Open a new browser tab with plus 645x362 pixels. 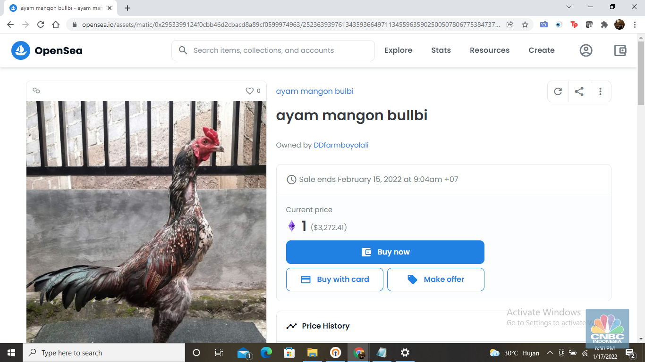coord(127,8)
